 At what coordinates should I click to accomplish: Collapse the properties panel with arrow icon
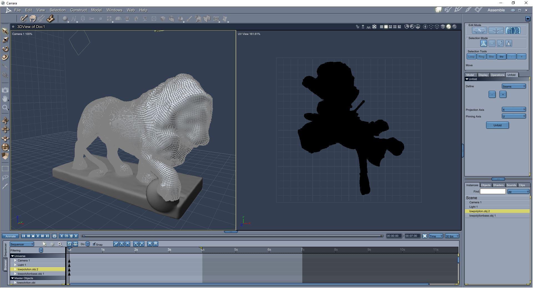[528, 19]
